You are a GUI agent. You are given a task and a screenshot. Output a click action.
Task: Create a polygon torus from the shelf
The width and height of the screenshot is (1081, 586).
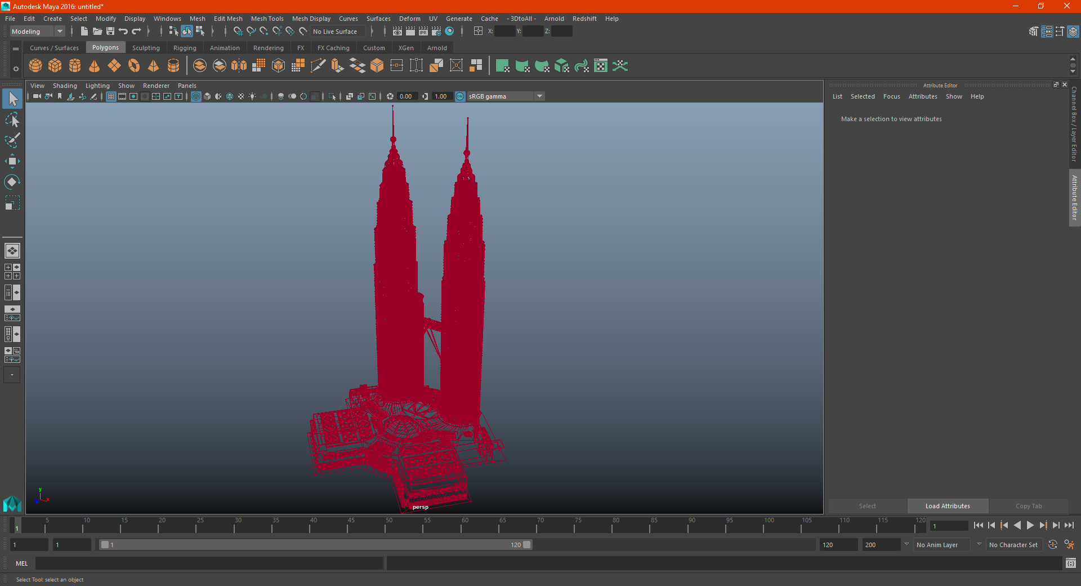134,66
